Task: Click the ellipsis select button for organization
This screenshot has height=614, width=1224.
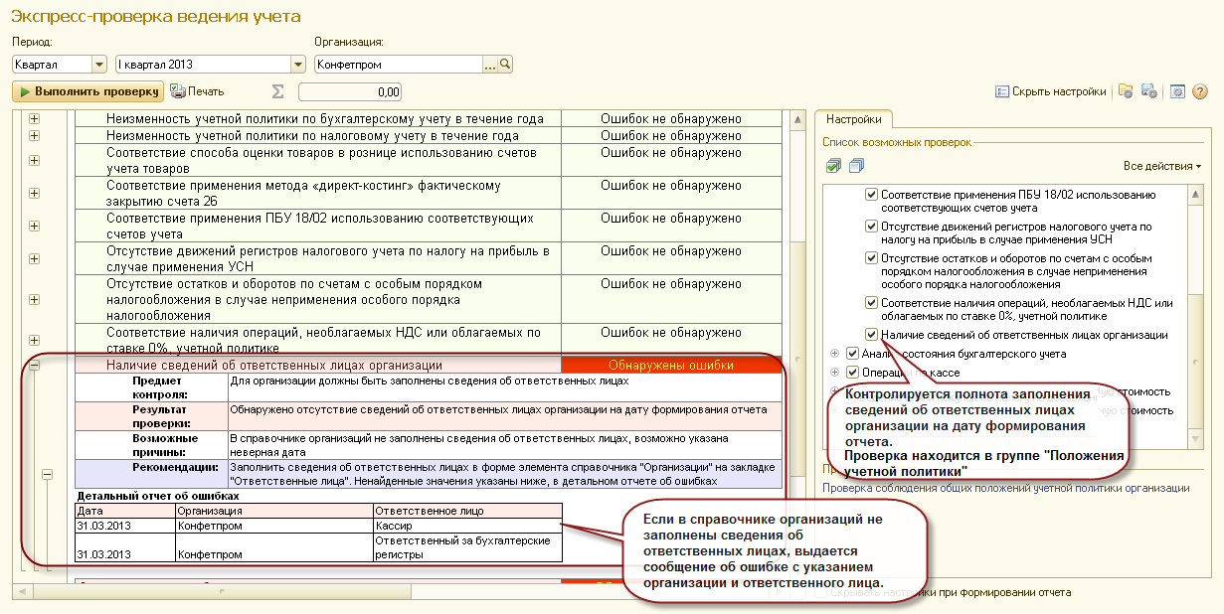Action: point(489,65)
